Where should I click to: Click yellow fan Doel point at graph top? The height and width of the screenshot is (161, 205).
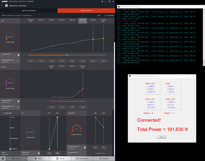57,117
